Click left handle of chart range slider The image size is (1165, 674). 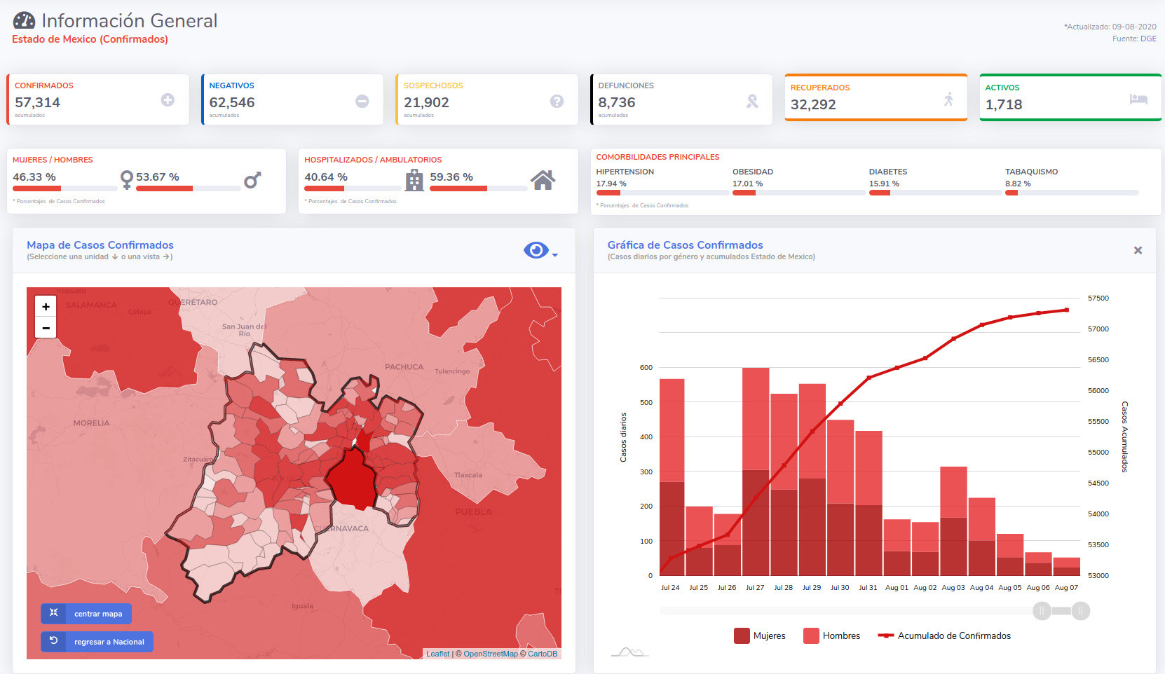coord(1042,611)
